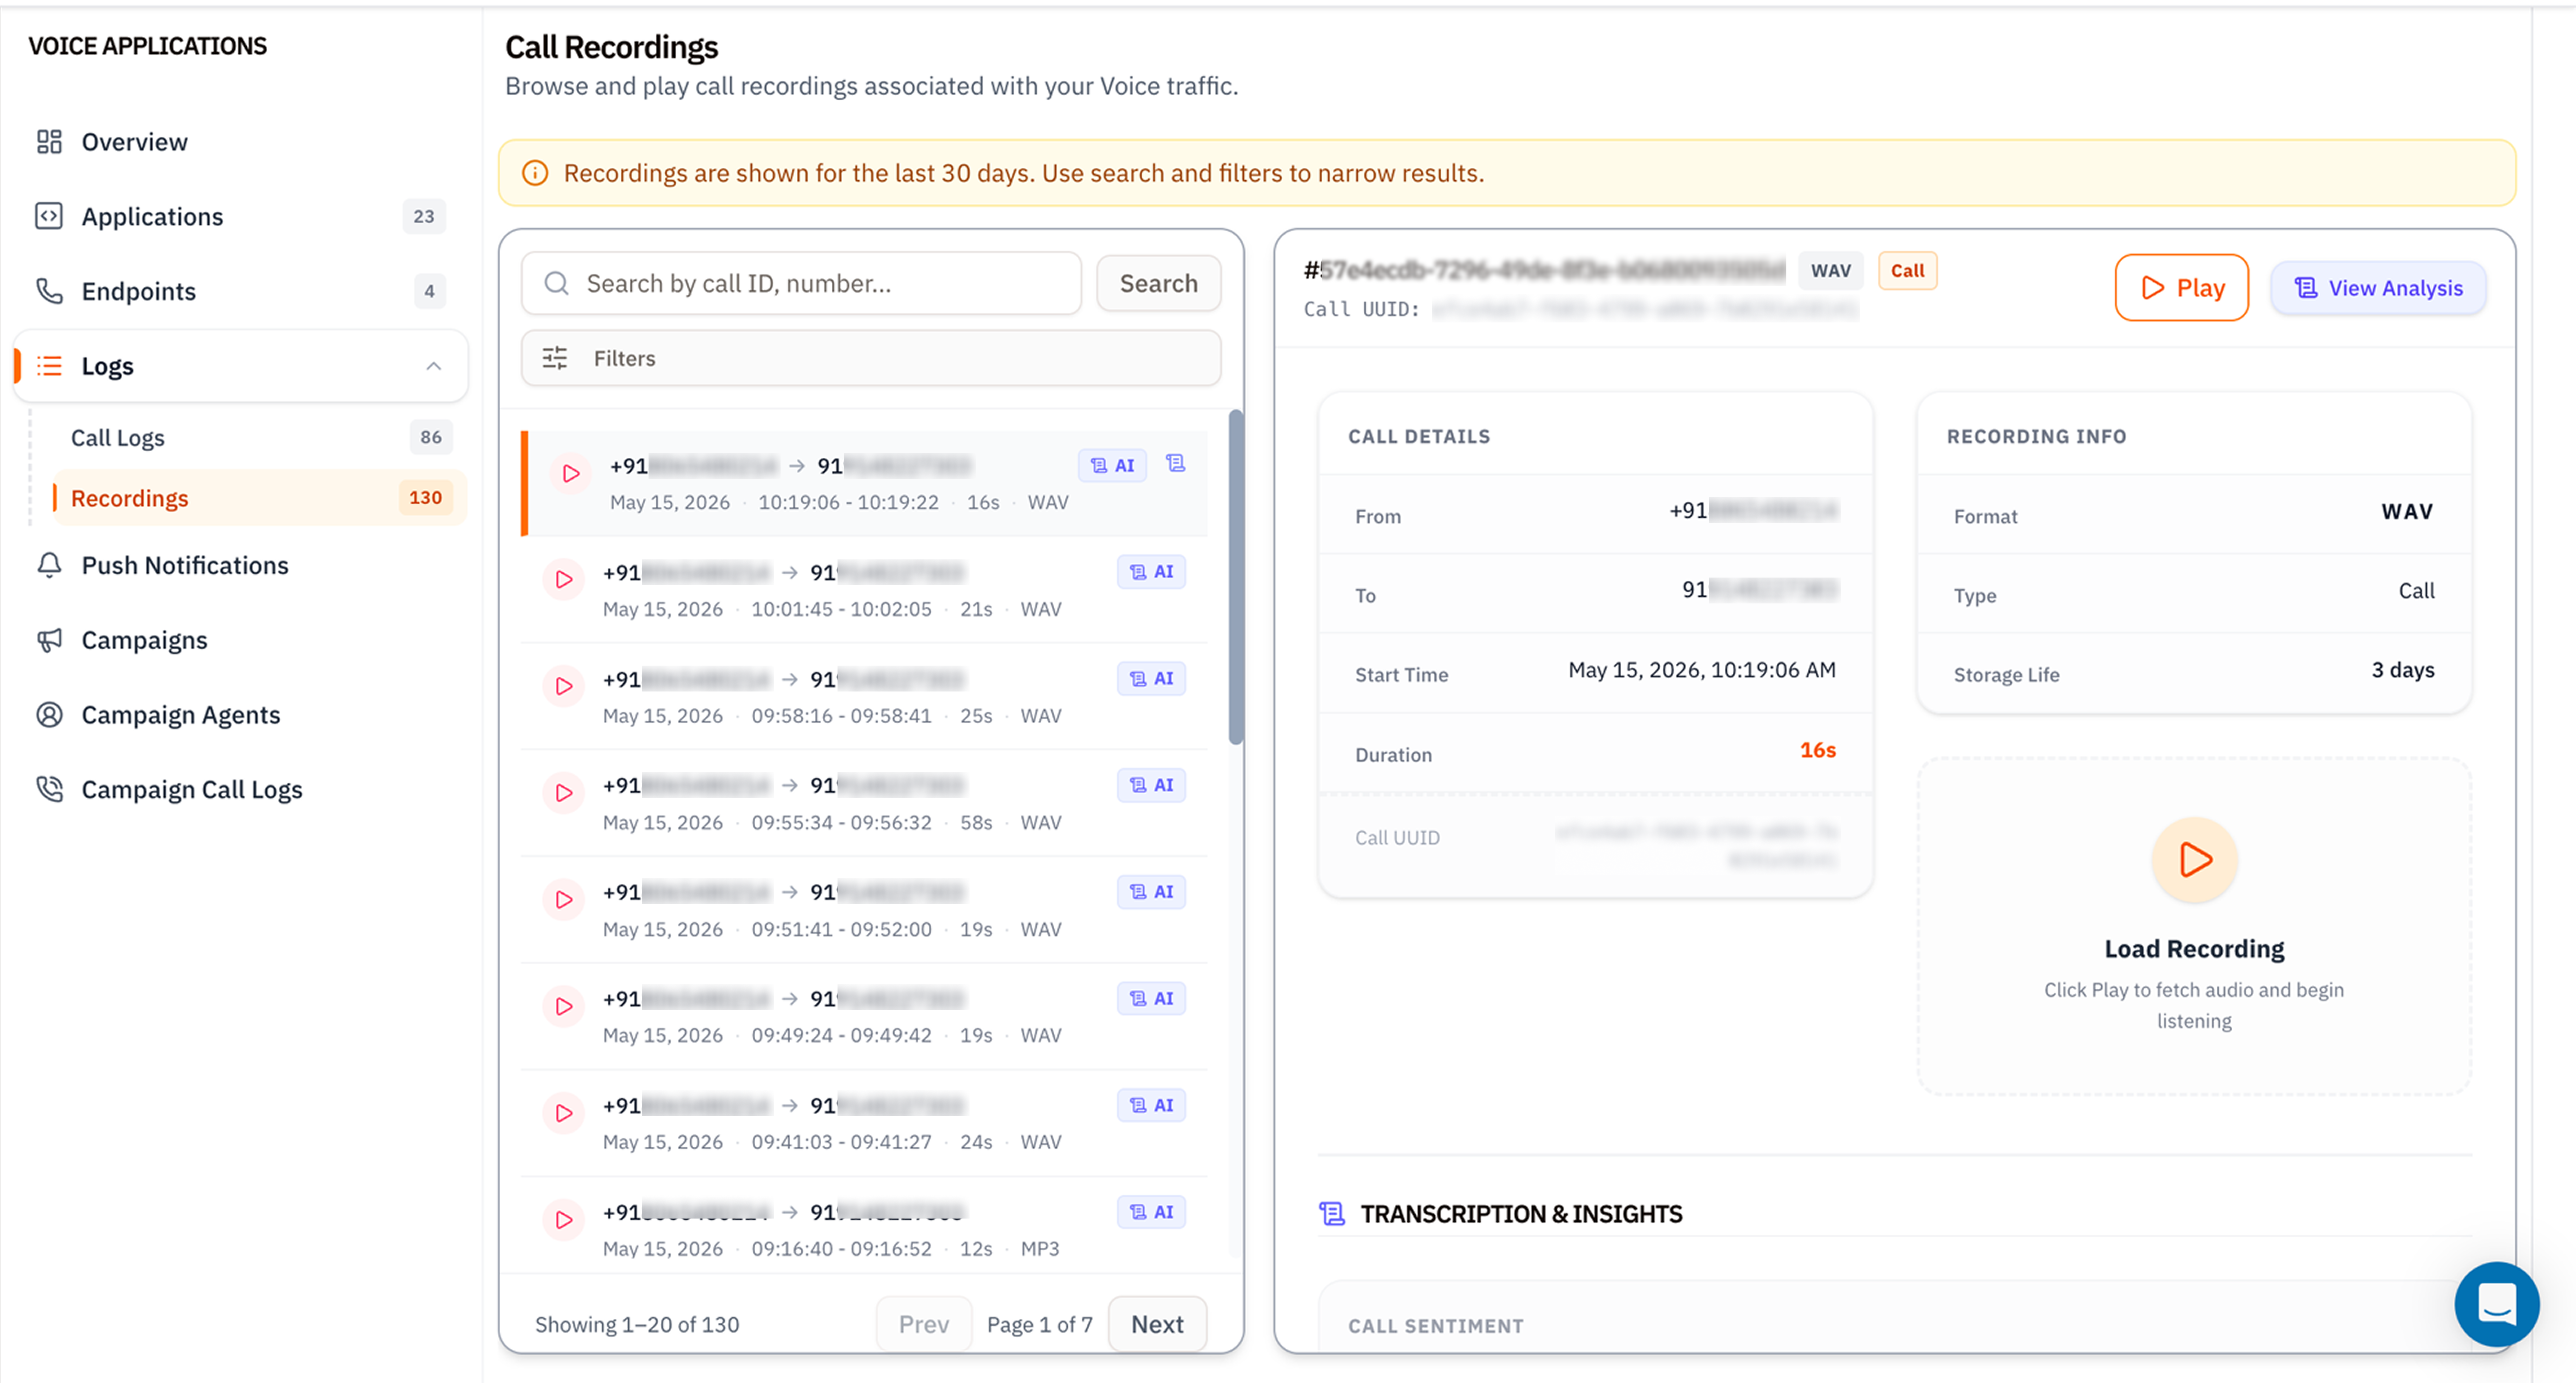Click AI badge on 09:16:40 recording
This screenshot has height=1383, width=2576.
tap(1151, 1212)
